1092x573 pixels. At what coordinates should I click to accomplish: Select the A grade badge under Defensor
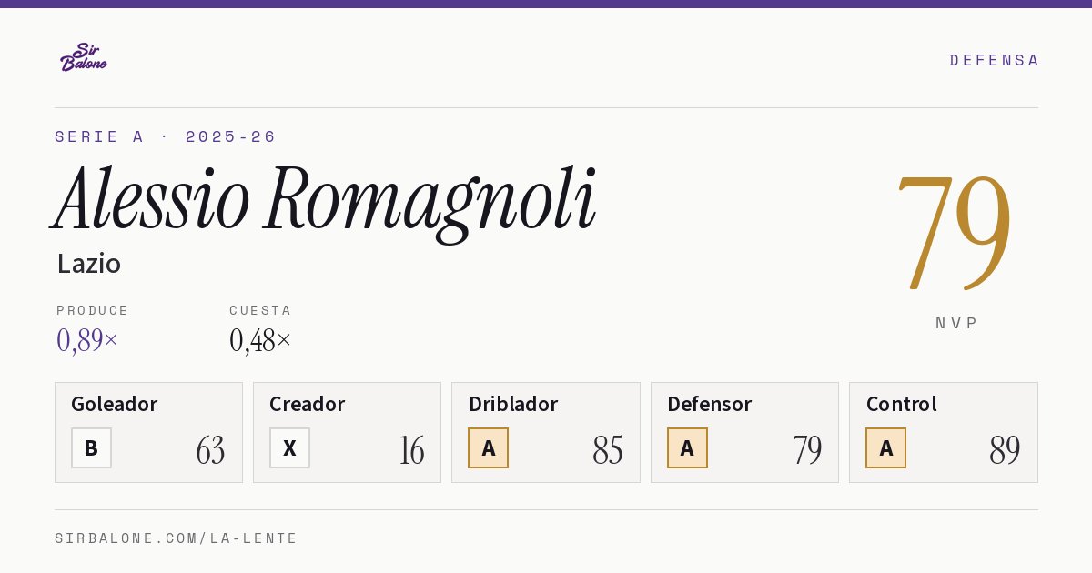pyautogui.click(x=687, y=447)
